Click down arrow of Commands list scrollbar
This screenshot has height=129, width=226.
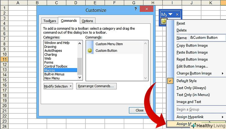pos(145,78)
